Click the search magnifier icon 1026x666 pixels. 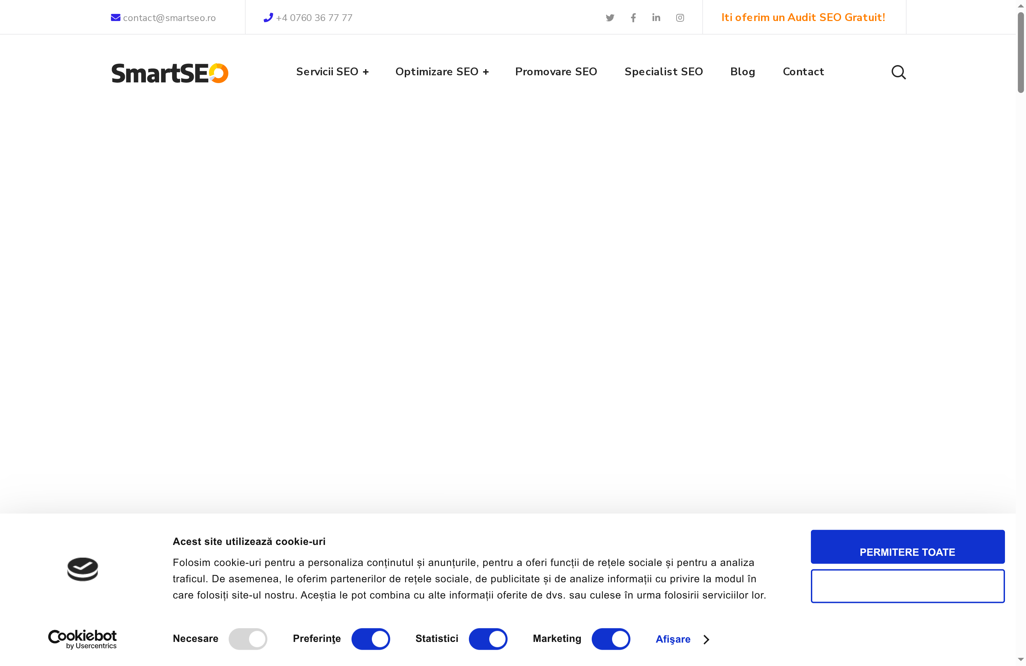(898, 72)
